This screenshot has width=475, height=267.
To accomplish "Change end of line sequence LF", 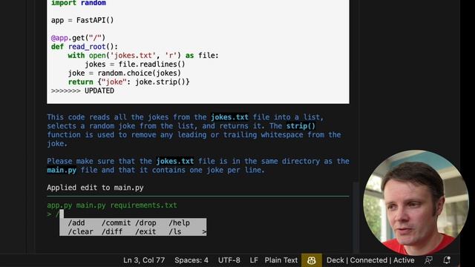I will (254, 260).
